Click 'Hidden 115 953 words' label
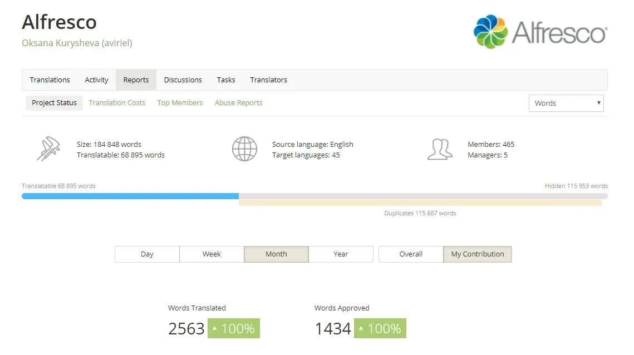634x355 pixels. point(576,186)
